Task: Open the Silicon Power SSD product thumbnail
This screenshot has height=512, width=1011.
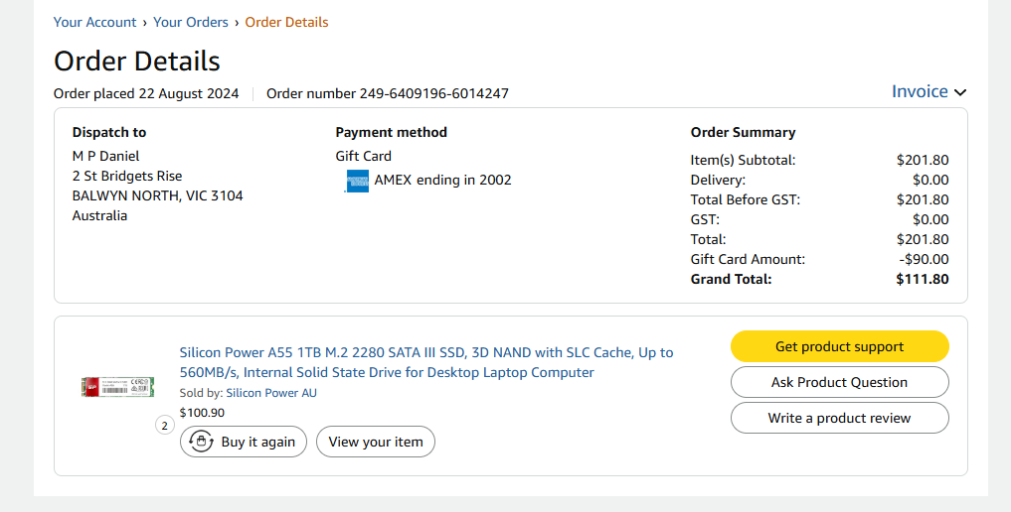Action: 104,386
